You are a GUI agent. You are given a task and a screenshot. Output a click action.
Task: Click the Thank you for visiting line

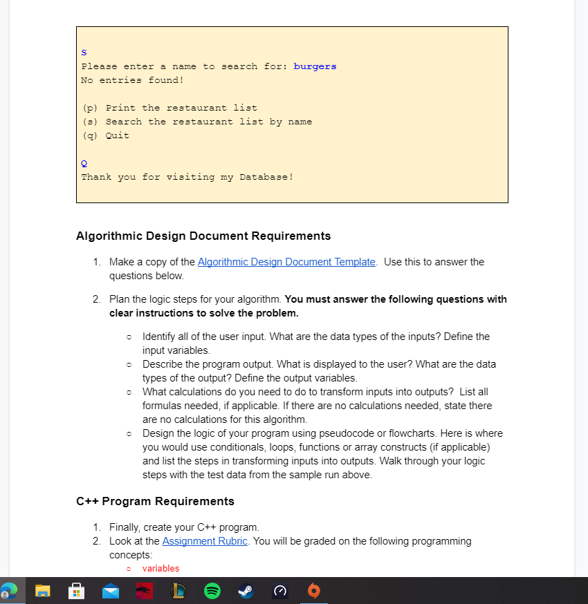(187, 177)
